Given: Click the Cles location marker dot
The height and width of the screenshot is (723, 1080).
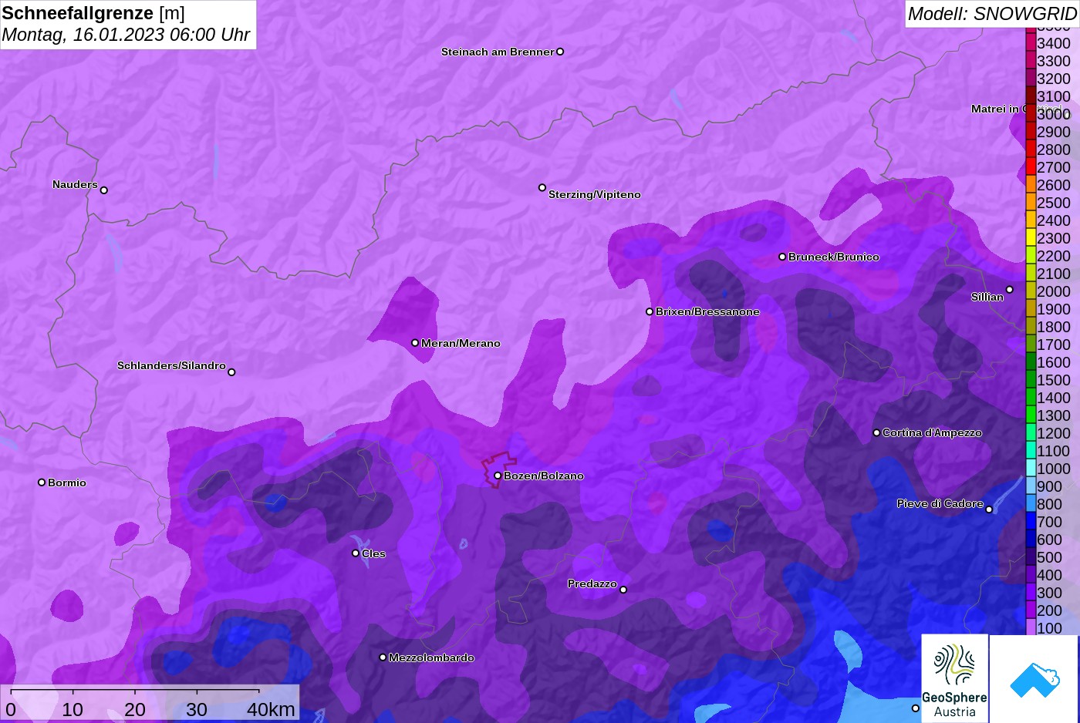Looking at the screenshot, I should coord(356,553).
